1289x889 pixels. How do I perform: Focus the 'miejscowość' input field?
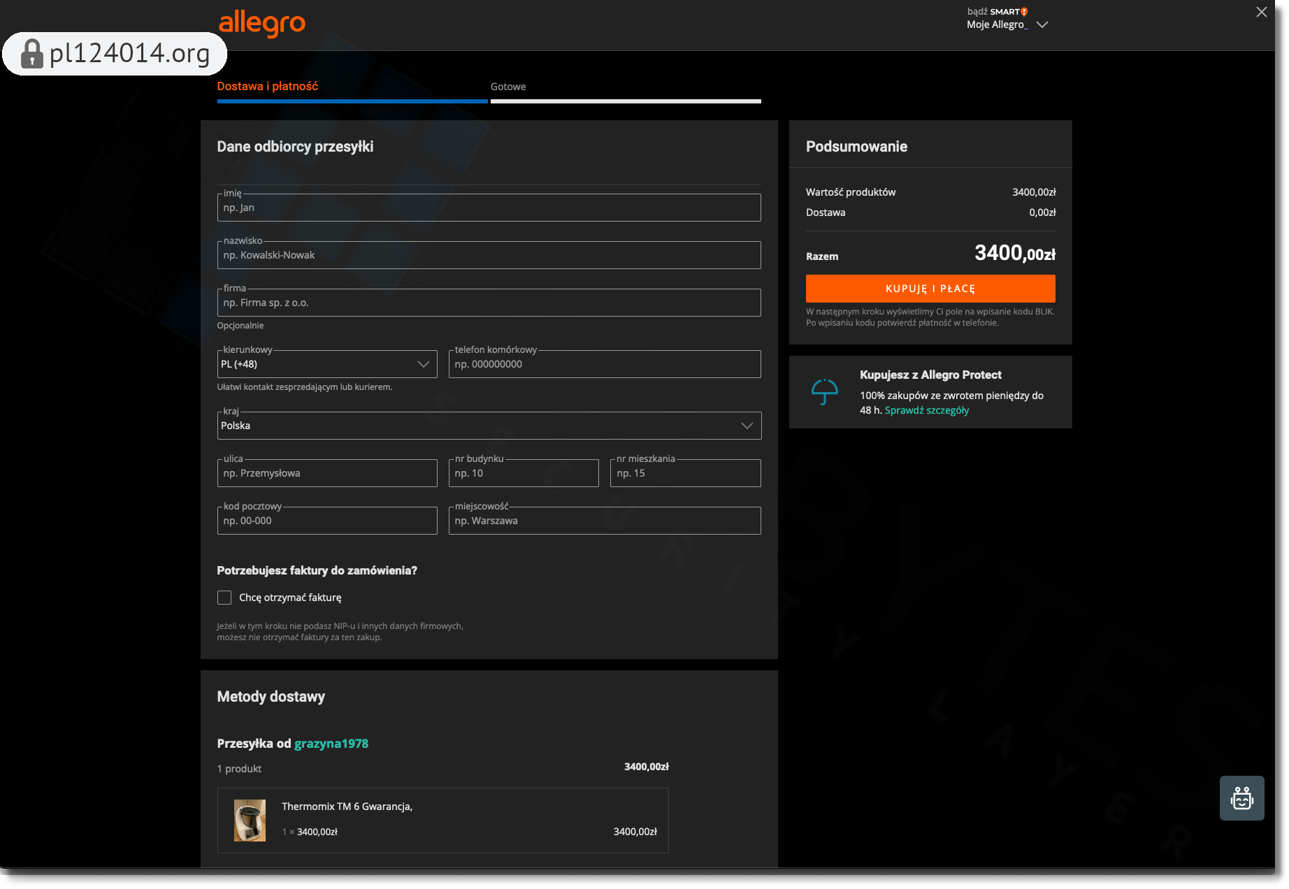(605, 521)
